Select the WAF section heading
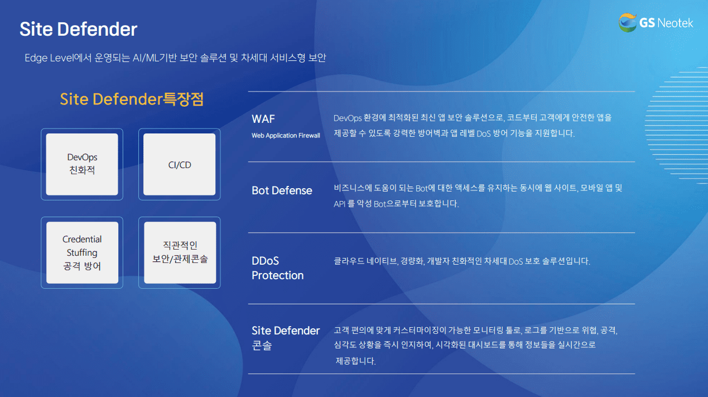The height and width of the screenshot is (397, 708). coord(263,119)
